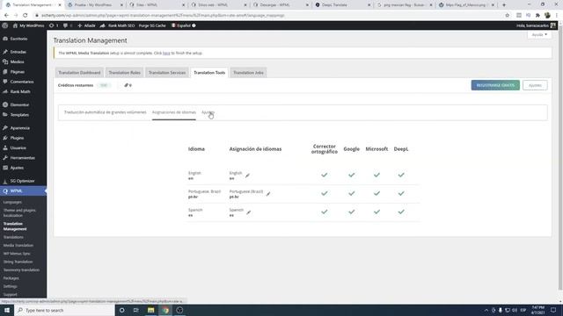Click the comments bubble in the admin bar
The height and width of the screenshot is (316, 563).
(x=68, y=25)
